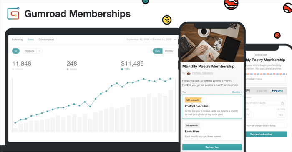292x152 pixels.
Task: Switch to the Following tab
Action: [18, 40]
